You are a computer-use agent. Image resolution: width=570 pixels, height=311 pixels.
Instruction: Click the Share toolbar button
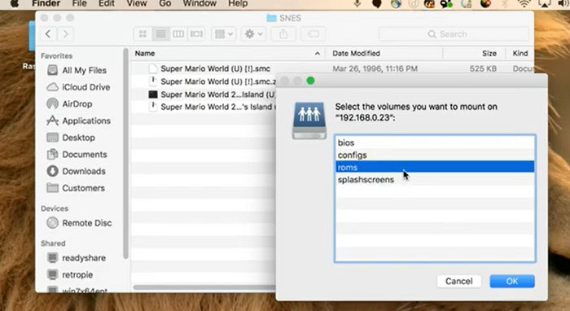pos(283,34)
